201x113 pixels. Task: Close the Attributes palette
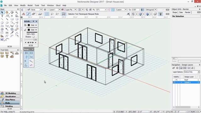(x=36, y=21)
